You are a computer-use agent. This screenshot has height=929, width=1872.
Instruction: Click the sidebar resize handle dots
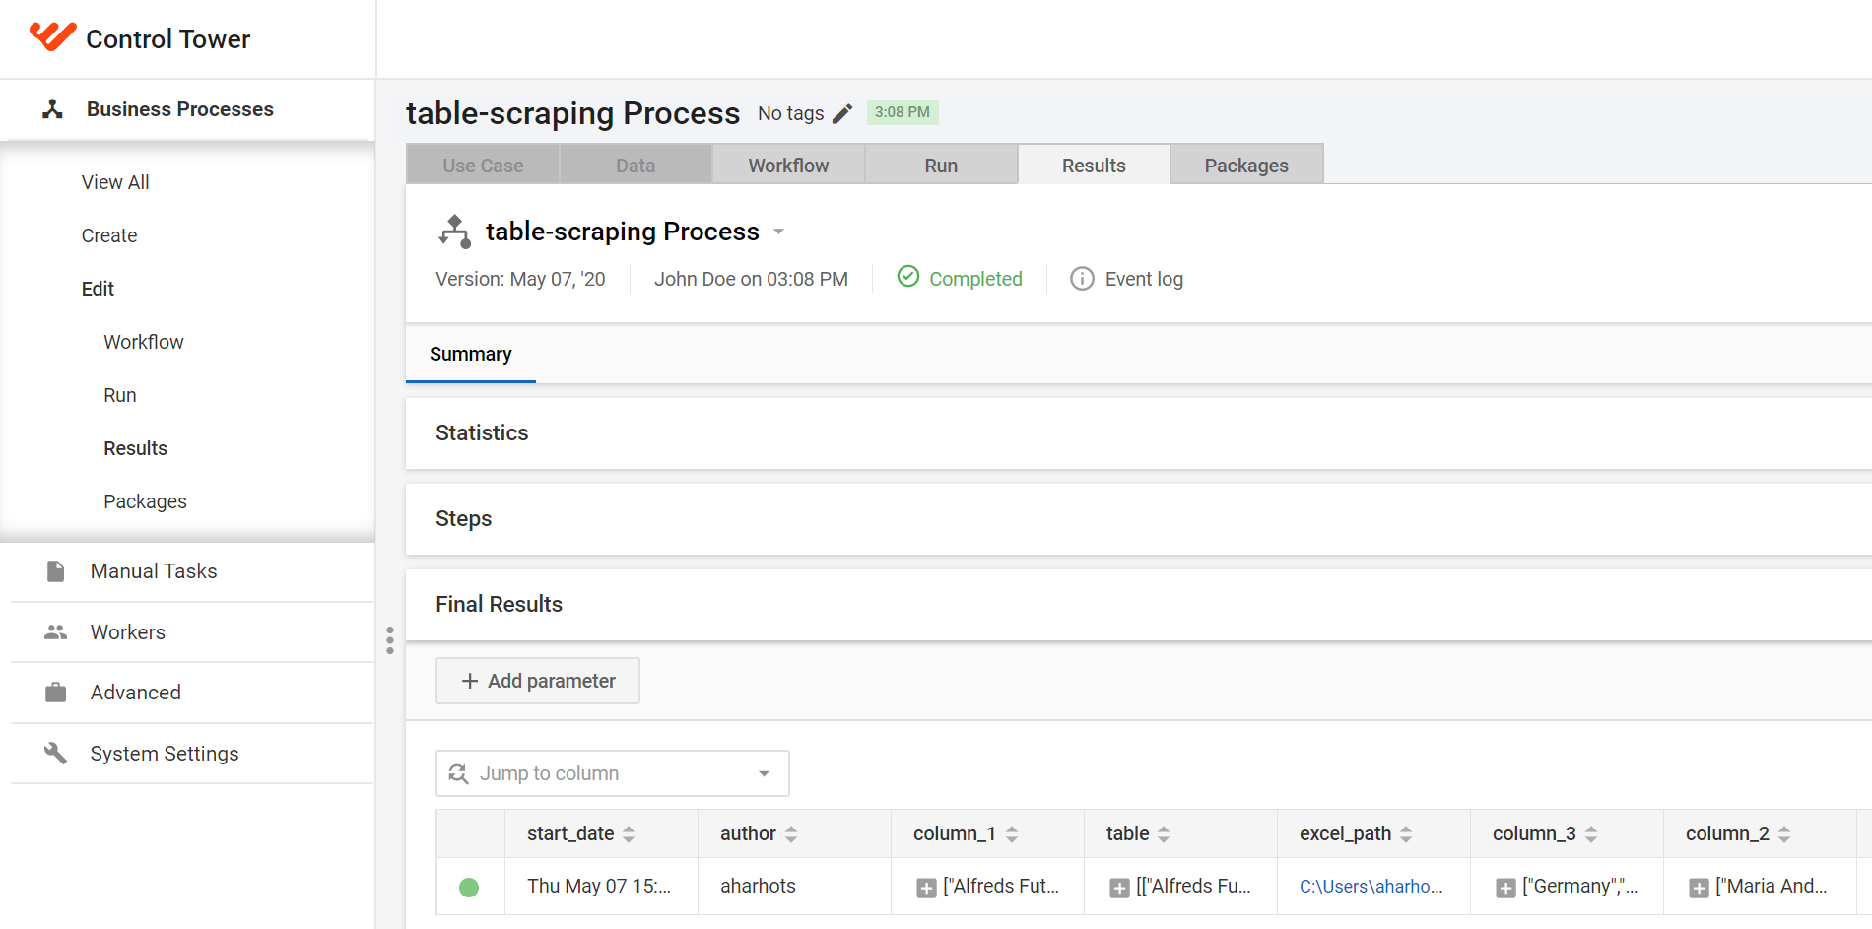point(390,640)
